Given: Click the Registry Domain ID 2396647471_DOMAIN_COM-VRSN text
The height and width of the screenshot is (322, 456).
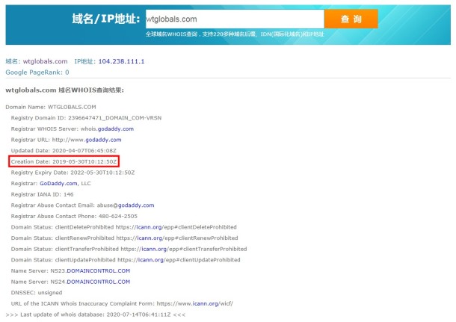Looking at the screenshot, I should click(x=86, y=118).
